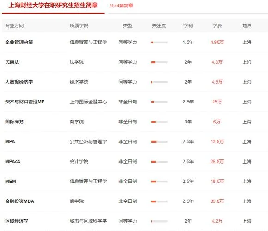
Task: Click the 所属学院 column header
Action: (79, 25)
